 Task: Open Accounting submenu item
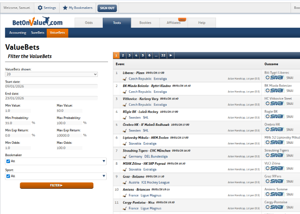18,33
